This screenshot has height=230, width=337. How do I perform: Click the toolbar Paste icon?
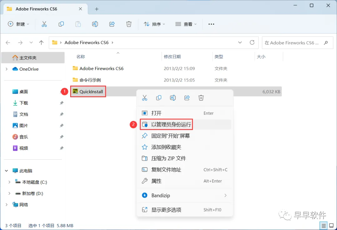pos(78,24)
